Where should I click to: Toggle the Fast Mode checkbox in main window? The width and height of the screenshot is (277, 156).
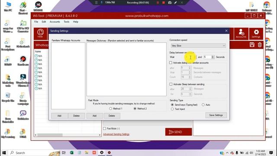click(105, 128)
